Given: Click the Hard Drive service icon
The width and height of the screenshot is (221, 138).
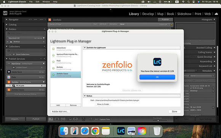Looking at the screenshot, I should tap(9, 64).
